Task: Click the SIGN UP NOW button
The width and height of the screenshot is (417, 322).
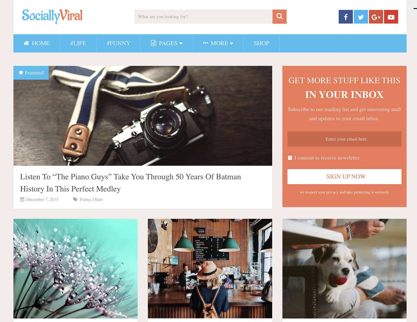Action: (x=344, y=177)
